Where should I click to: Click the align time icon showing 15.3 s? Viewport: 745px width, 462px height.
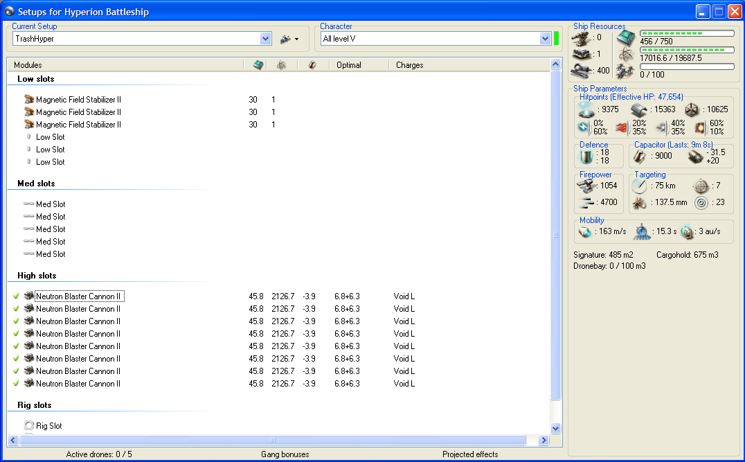click(642, 232)
